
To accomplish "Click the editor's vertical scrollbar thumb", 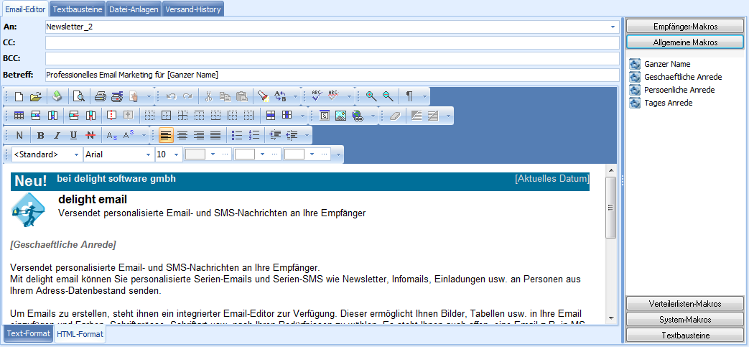I will 611,208.
